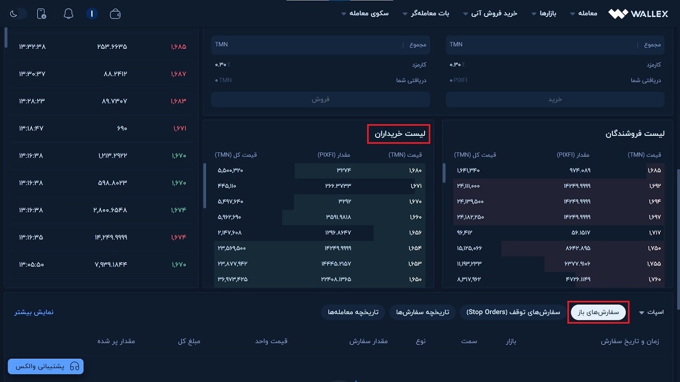Open پشتیبانی والکس support chat
The height and width of the screenshot is (382, 680).
coord(46,367)
